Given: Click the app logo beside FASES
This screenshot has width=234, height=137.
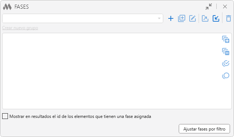Looking at the screenshot, I should (7, 7).
